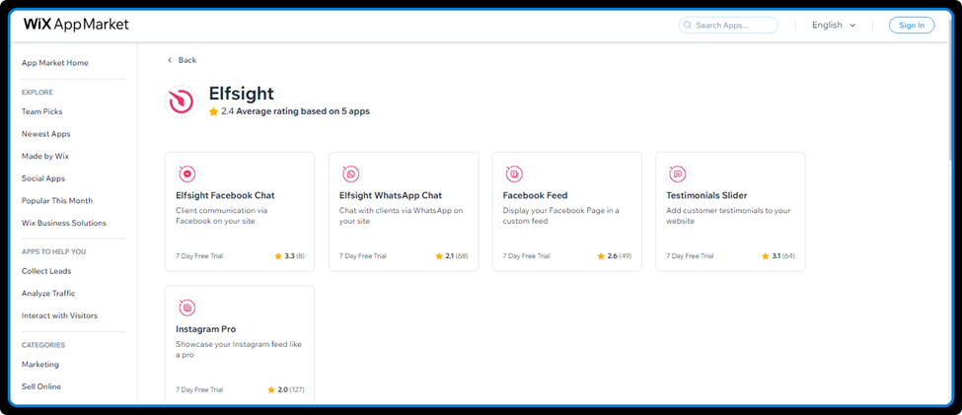Click the 2.6 (49) rating value
Screen dimensions: 962x415
620,256
